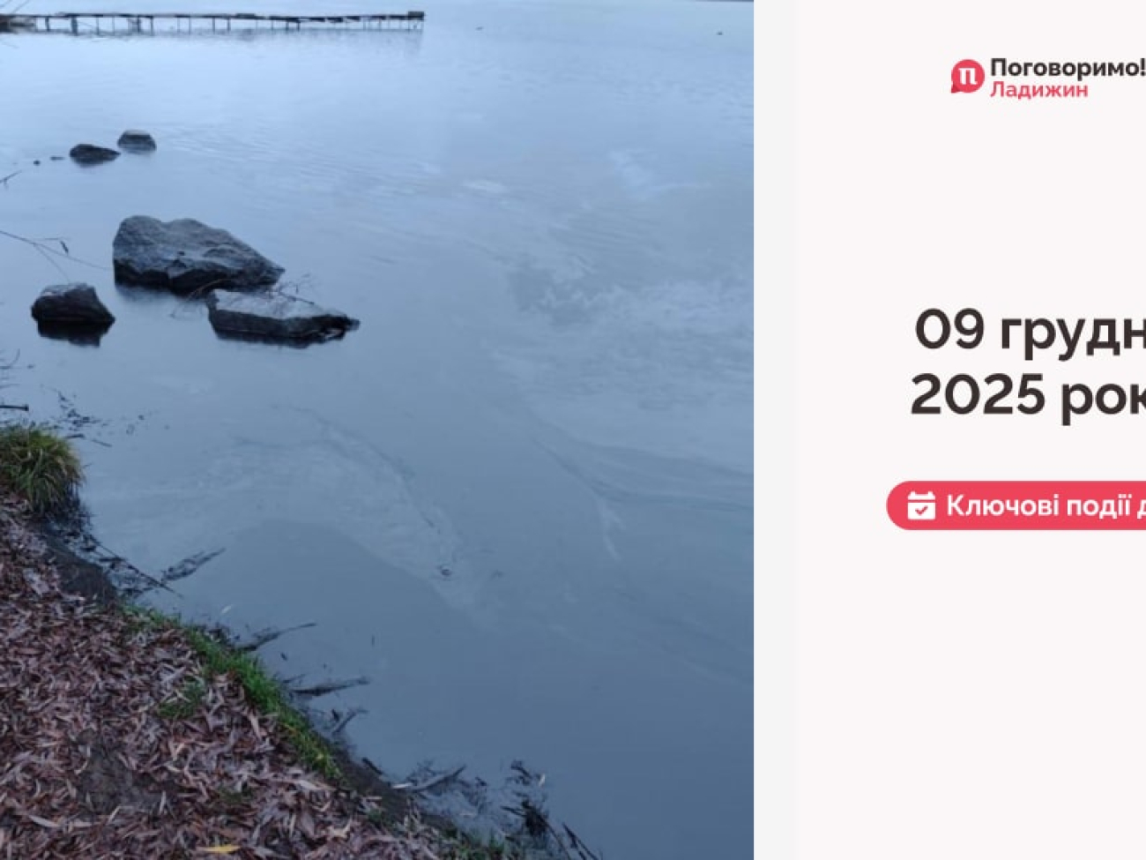Open the Поговоримо! site title link
The width and height of the screenshot is (1146, 860).
pyautogui.click(x=1068, y=68)
